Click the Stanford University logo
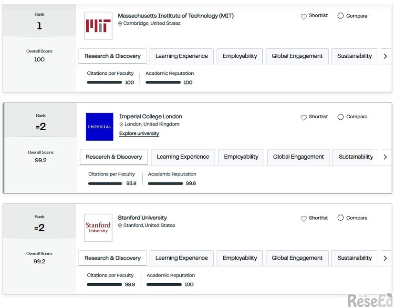The height and width of the screenshot is (308, 394). pyautogui.click(x=98, y=227)
